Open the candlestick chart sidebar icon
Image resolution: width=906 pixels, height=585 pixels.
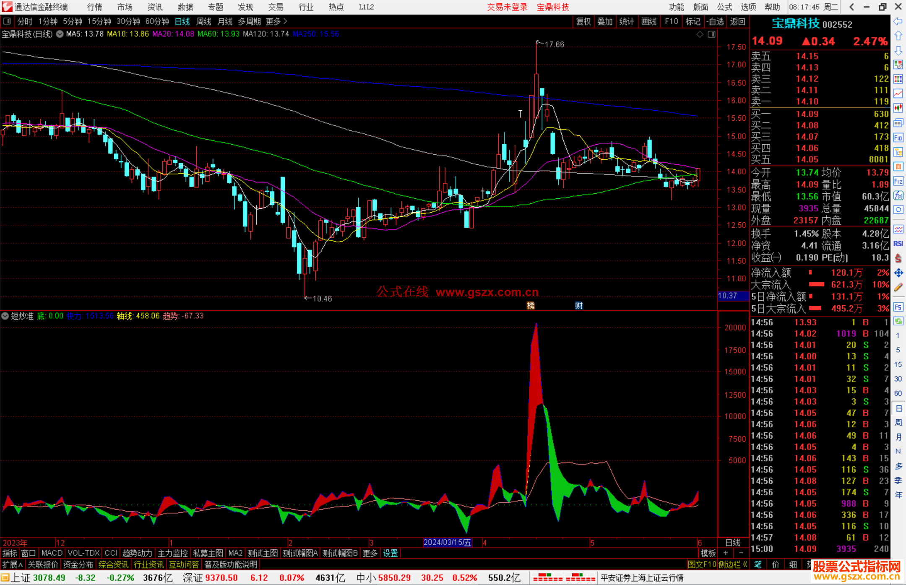(x=898, y=108)
